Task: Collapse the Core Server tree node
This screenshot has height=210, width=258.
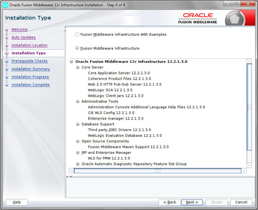Action: [78, 67]
